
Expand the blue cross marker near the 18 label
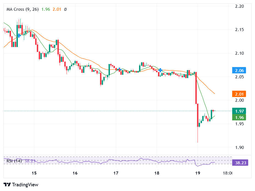click(x=160, y=70)
